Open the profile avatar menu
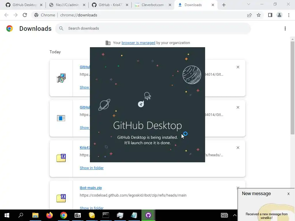 (x=279, y=15)
